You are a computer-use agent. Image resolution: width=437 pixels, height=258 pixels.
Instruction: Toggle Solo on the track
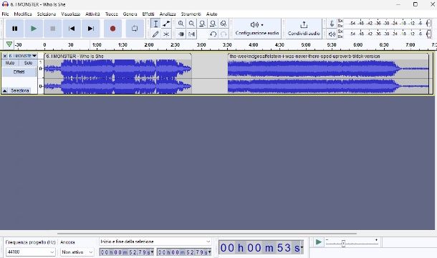[x=28, y=63]
